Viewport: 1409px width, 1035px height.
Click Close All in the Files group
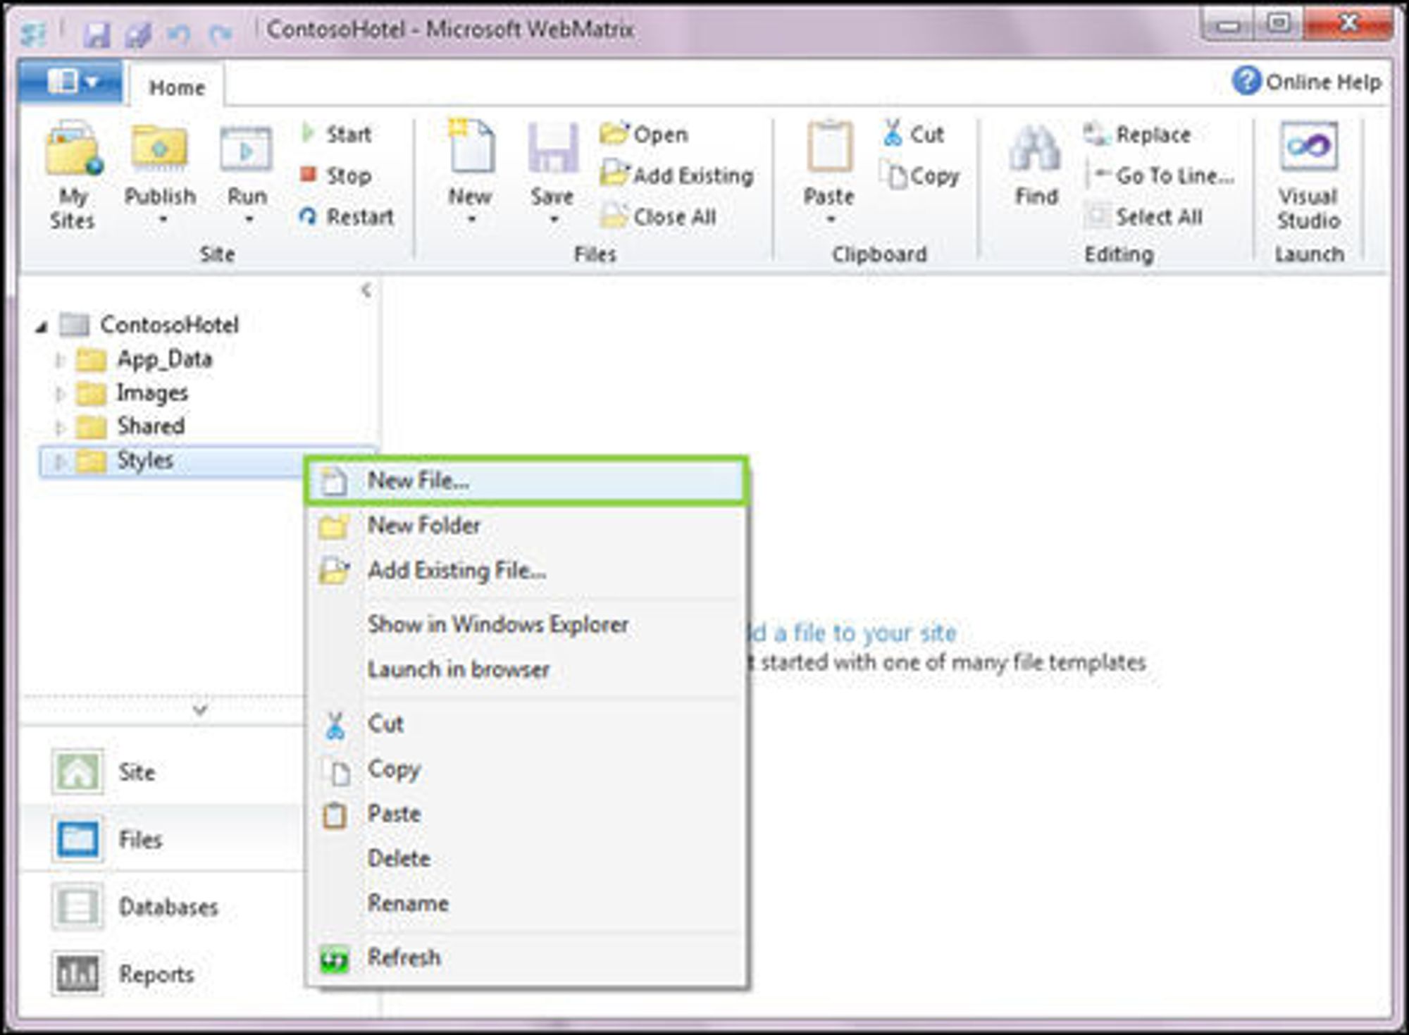659,216
